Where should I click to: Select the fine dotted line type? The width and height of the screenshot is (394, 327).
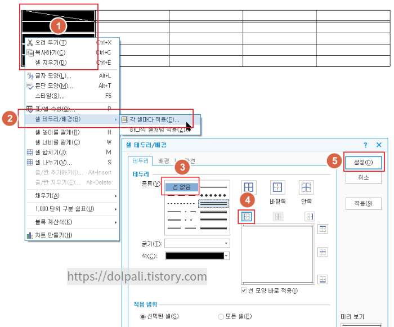point(181,203)
